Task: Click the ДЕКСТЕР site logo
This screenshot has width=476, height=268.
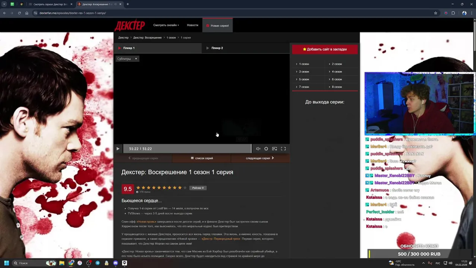Action: point(129,25)
